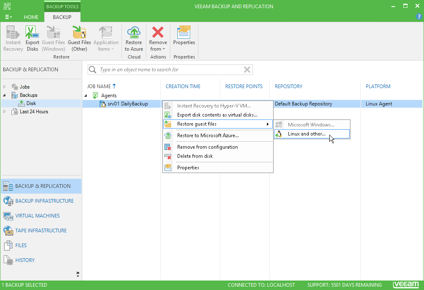Screen dimensions: 424x290
Task: Click the Export Disks ribbon icon
Action: click(32, 38)
